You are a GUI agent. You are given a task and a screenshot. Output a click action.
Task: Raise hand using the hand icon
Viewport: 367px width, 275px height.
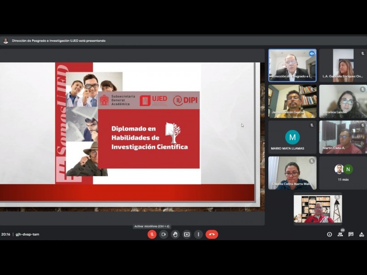(175, 234)
